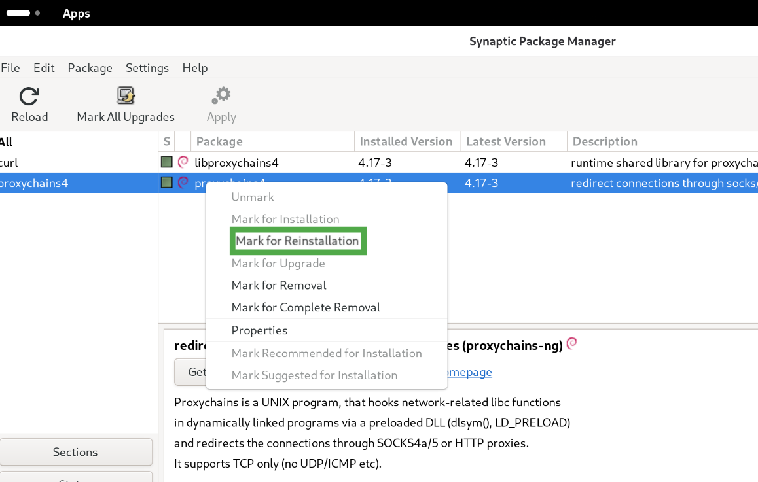The image size is (758, 482).
Task: Click 'redirect connections through socks' description cell
Action: (x=664, y=183)
